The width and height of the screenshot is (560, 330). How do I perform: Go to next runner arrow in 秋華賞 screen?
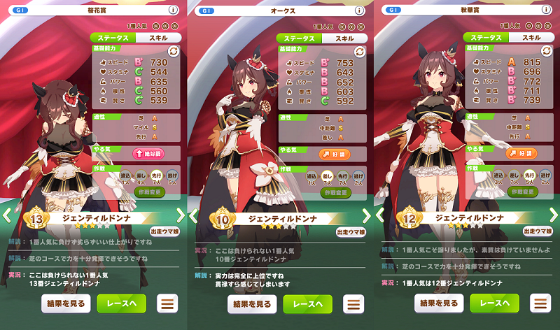tap(554, 215)
